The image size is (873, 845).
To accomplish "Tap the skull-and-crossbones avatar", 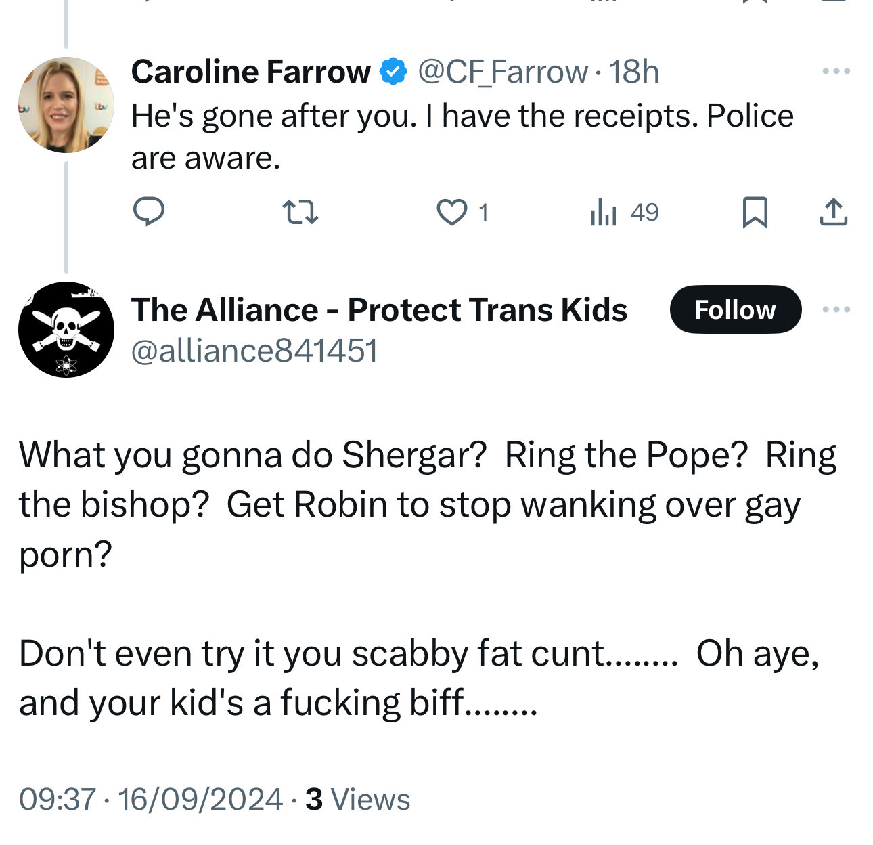I will coord(66,330).
